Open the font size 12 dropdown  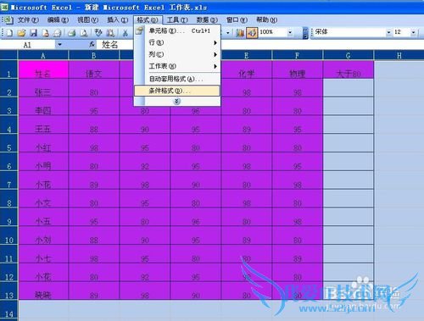click(x=414, y=32)
